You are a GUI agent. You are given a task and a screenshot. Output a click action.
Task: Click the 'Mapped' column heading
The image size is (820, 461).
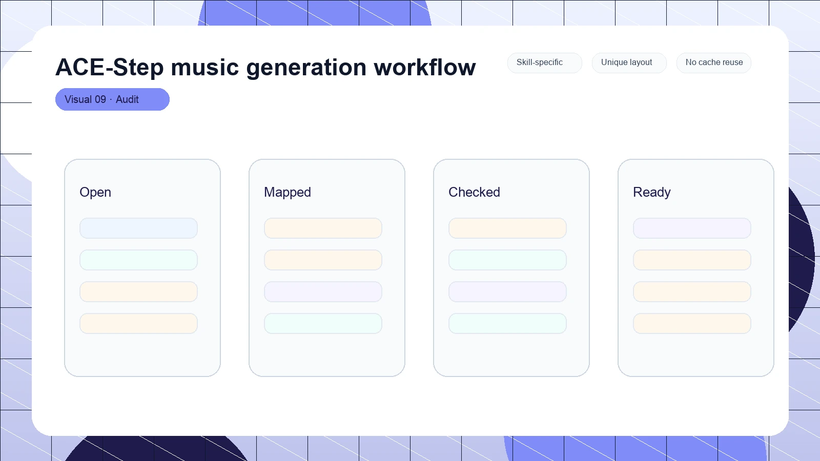point(288,192)
